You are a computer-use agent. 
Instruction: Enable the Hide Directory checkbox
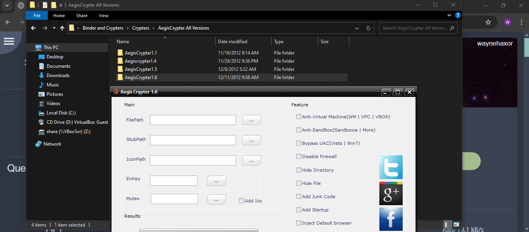tap(299, 170)
